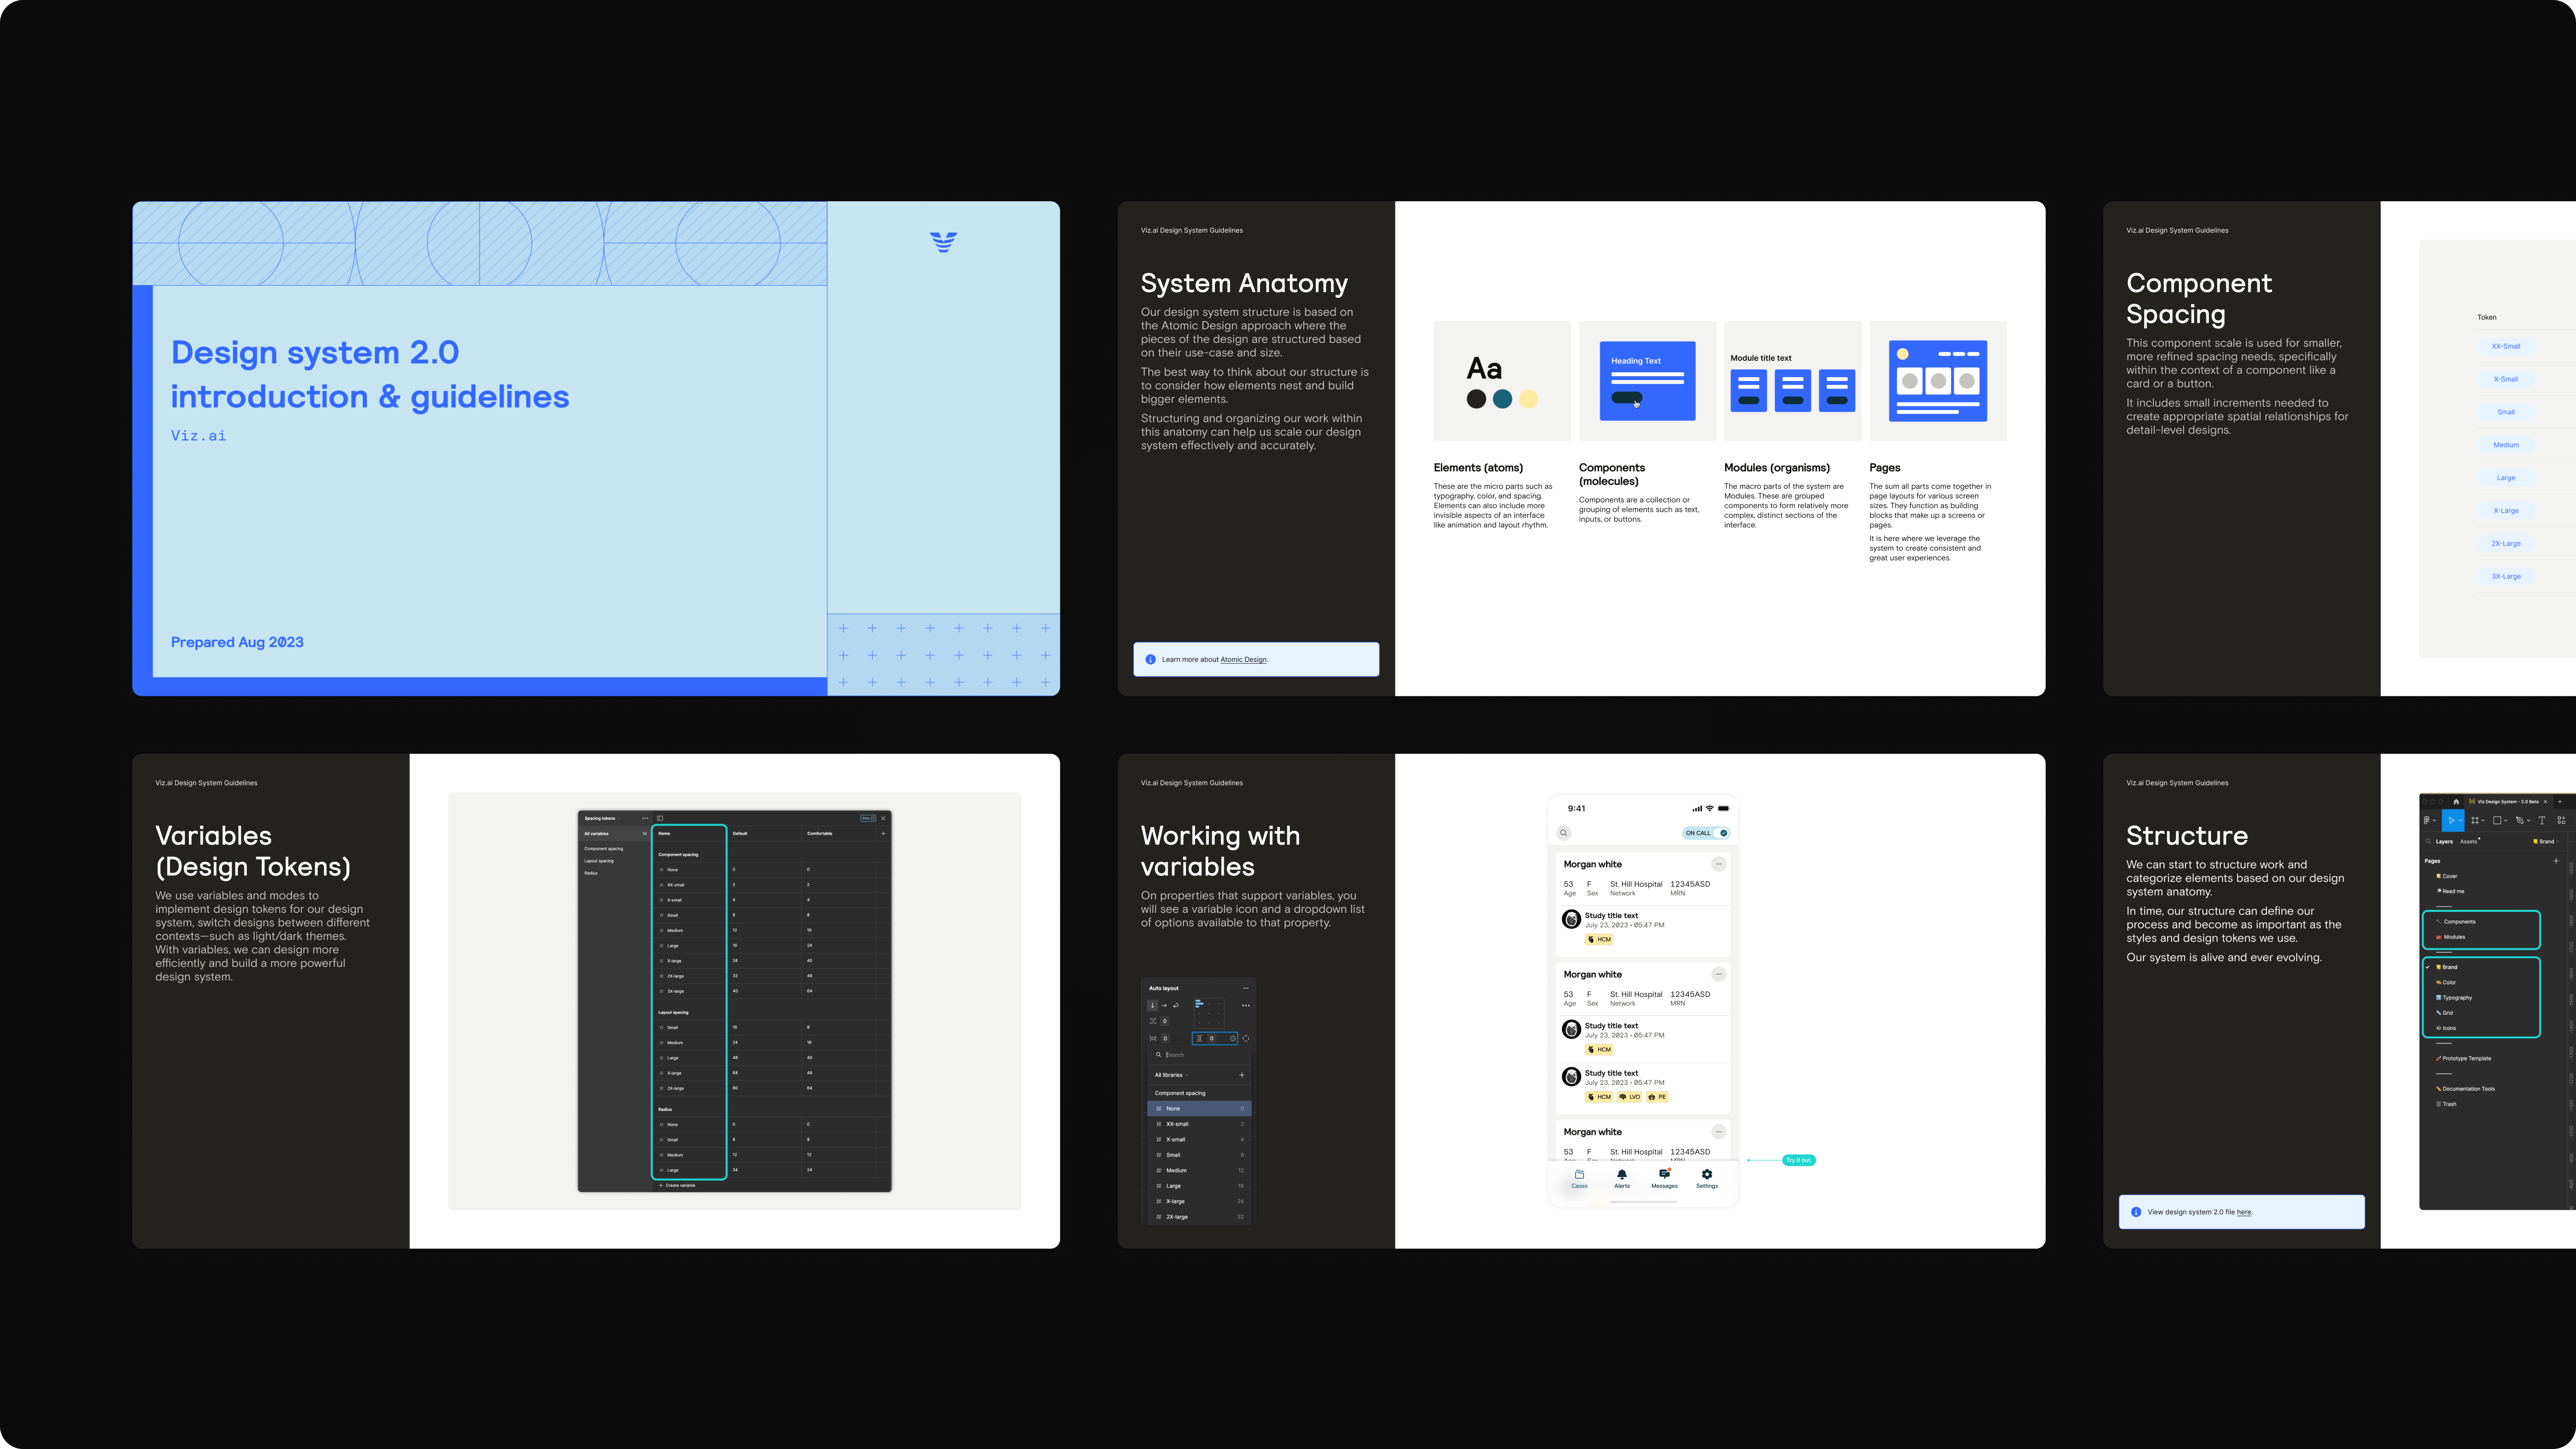Click the Beta badge in the variables window

pos(868,818)
